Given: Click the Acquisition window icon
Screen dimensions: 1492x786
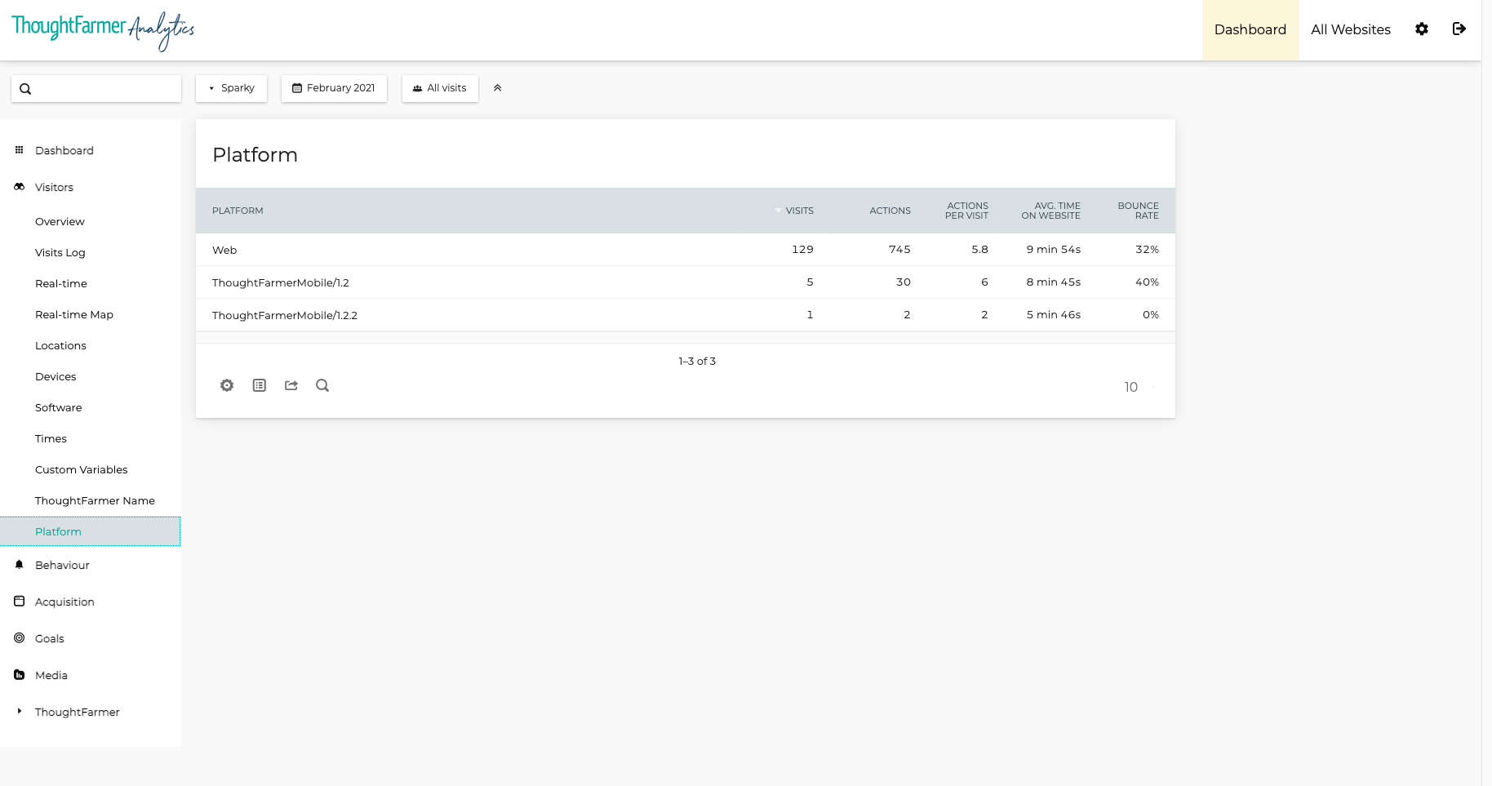Looking at the screenshot, I should 20,602.
